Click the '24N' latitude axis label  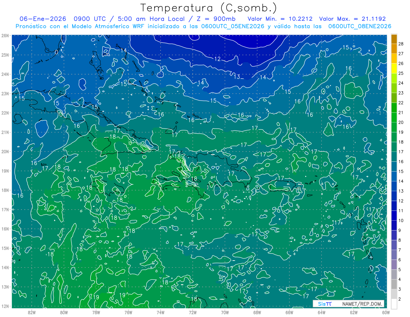coord(5,74)
